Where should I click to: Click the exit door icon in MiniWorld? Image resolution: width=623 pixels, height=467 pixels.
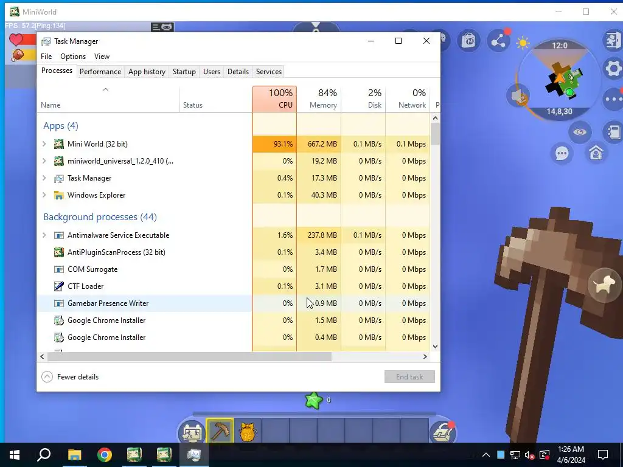613,40
